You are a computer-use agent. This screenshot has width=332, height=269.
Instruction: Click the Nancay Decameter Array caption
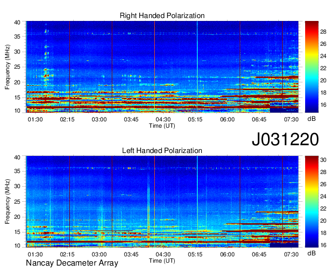coord(72,263)
